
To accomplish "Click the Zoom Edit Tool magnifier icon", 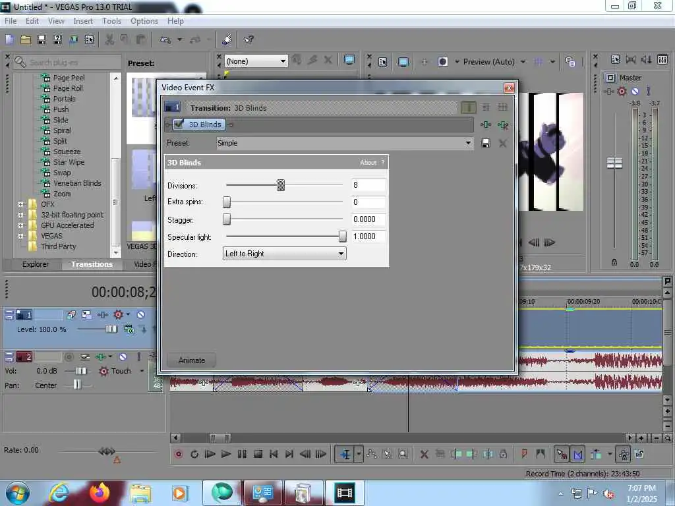I will [x=403, y=454].
